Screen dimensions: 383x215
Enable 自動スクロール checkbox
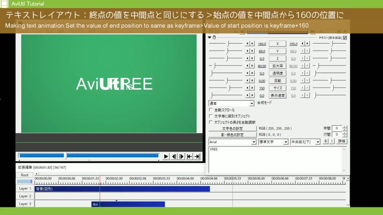(211, 110)
